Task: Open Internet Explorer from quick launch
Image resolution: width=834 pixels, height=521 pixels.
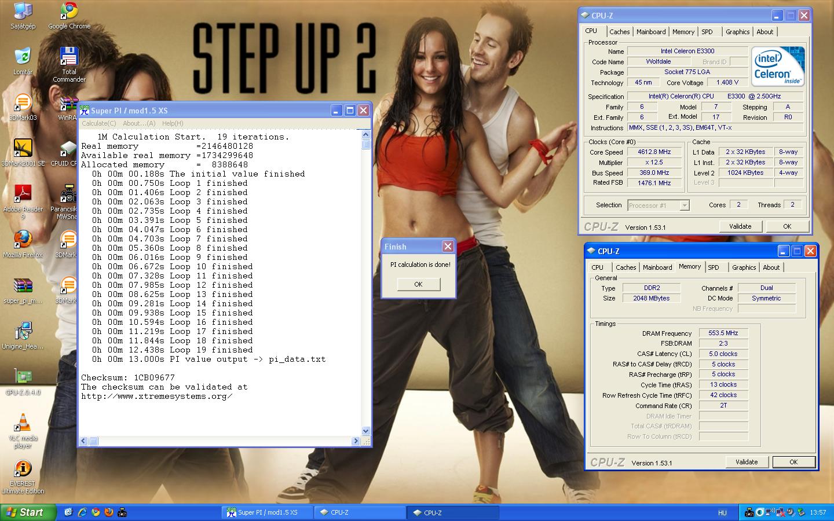Action: pos(82,512)
